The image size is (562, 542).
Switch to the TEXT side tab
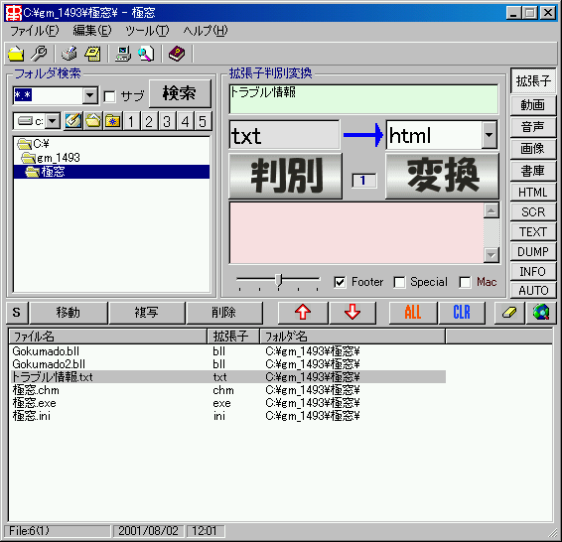click(x=533, y=231)
